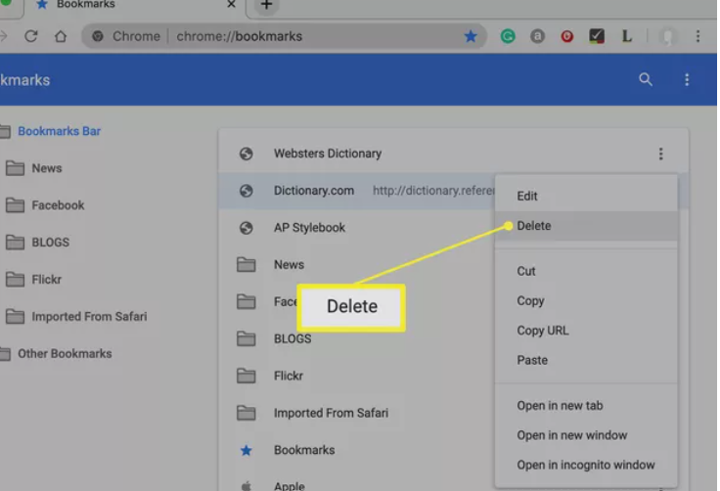The height and width of the screenshot is (491, 720).
Task: Click the globe icon of AP Stylebook
Action: coord(247,228)
